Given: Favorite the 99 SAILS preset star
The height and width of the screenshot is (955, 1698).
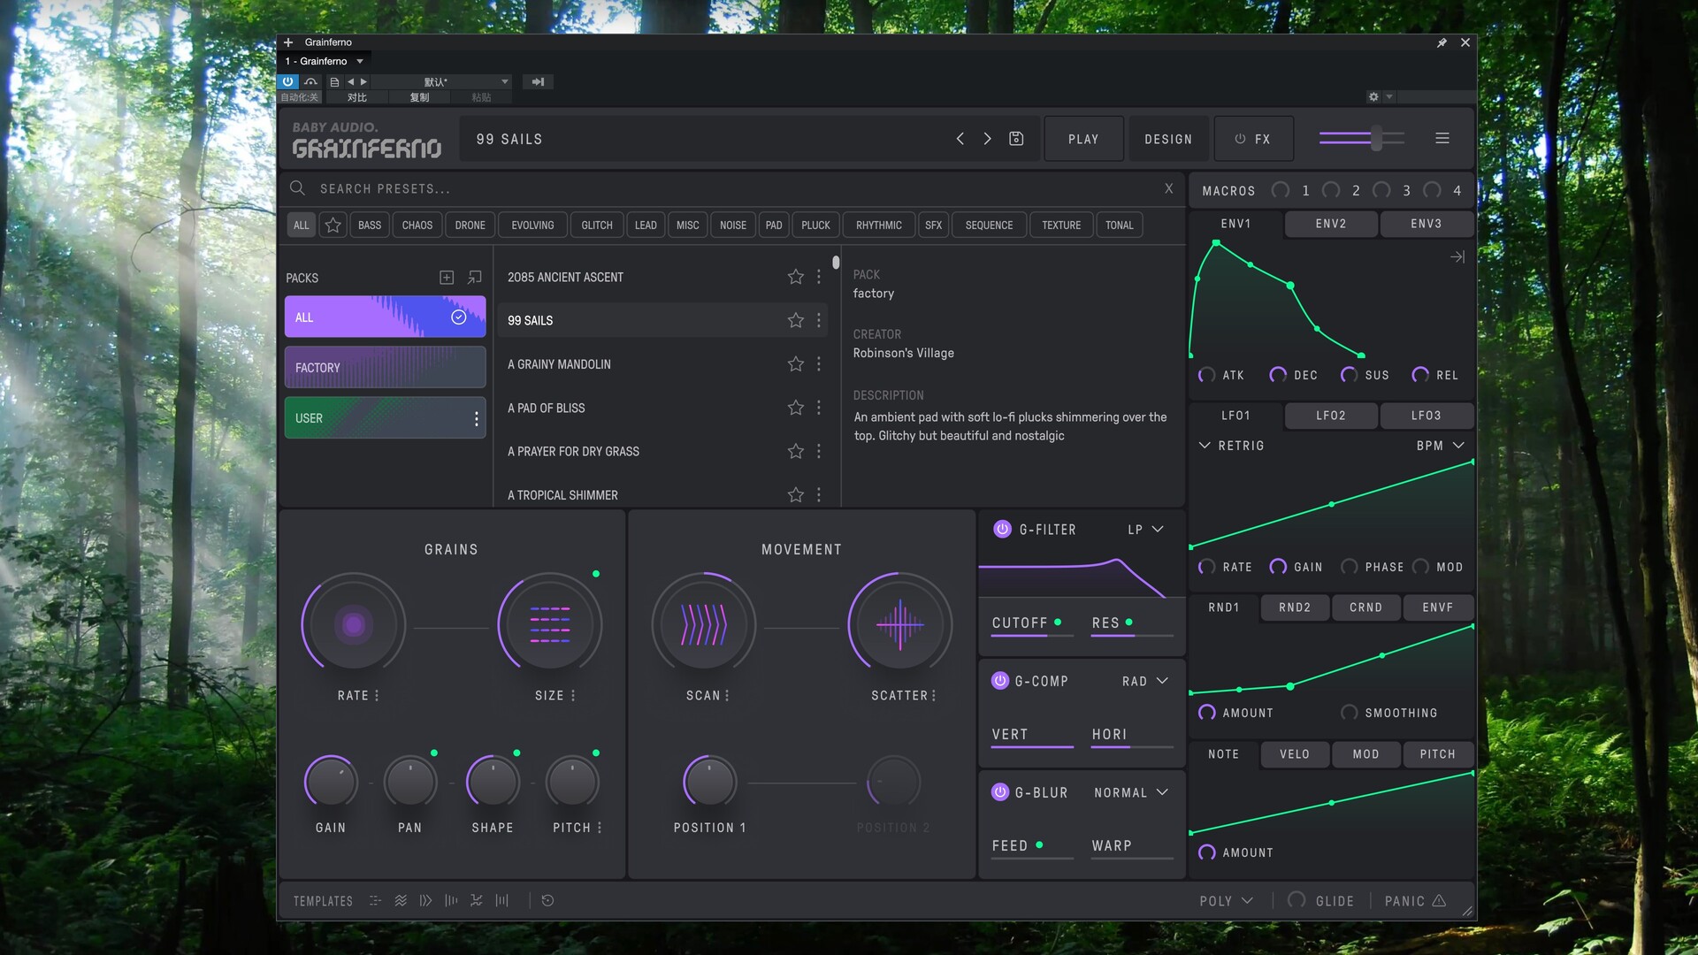Looking at the screenshot, I should pyautogui.click(x=795, y=320).
